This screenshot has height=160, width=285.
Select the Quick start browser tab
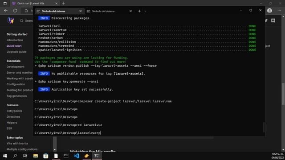[x=35, y=3]
